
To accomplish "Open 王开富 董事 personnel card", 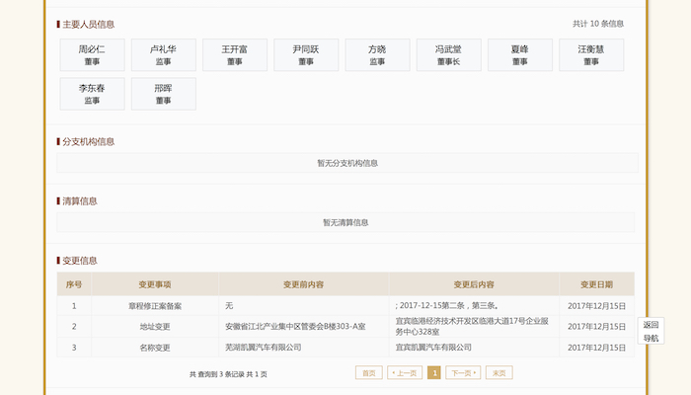I will [235, 54].
